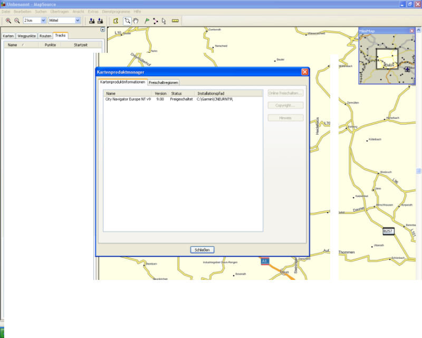Open the 2 km zoom scale dropdown
This screenshot has width=422, height=338.
(43, 21)
